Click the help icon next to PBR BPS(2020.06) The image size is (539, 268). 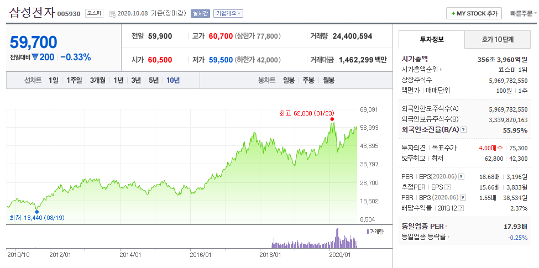(463, 198)
